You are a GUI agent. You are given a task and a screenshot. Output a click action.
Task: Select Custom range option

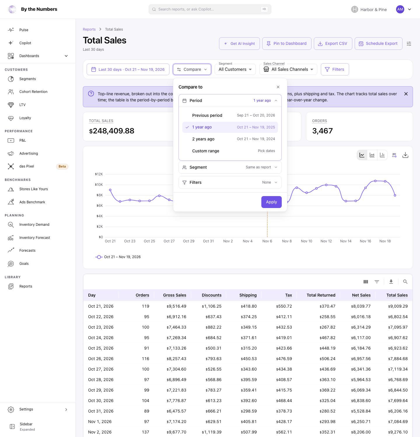tap(230, 151)
